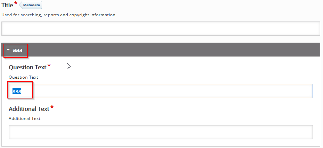Focus the Title input field
Image resolution: width=323 pixels, height=148 pixels.
[x=161, y=28]
